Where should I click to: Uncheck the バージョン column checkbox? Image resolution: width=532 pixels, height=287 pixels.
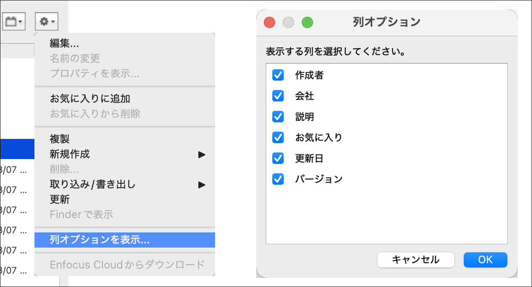(x=278, y=179)
